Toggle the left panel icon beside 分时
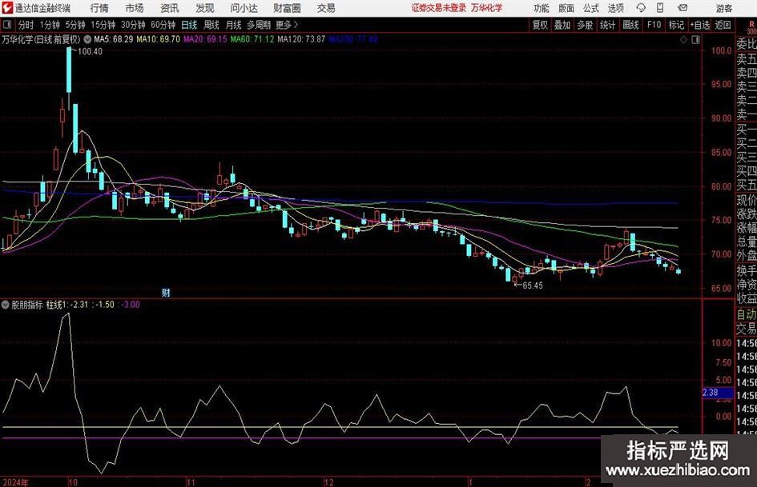Viewport: 757px width, 487px height. coord(7,25)
